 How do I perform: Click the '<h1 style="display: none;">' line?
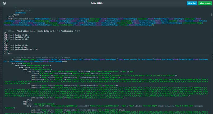[110, 60]
